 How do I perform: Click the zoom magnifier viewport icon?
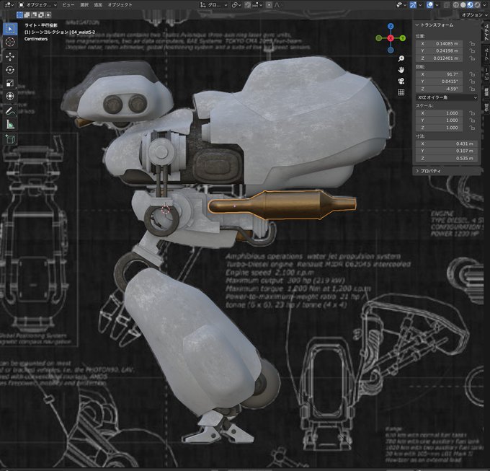pyautogui.click(x=401, y=58)
